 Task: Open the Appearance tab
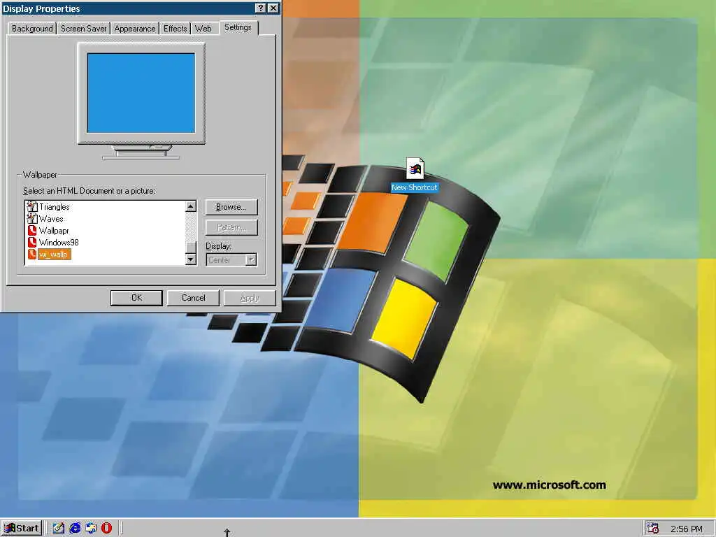click(135, 28)
